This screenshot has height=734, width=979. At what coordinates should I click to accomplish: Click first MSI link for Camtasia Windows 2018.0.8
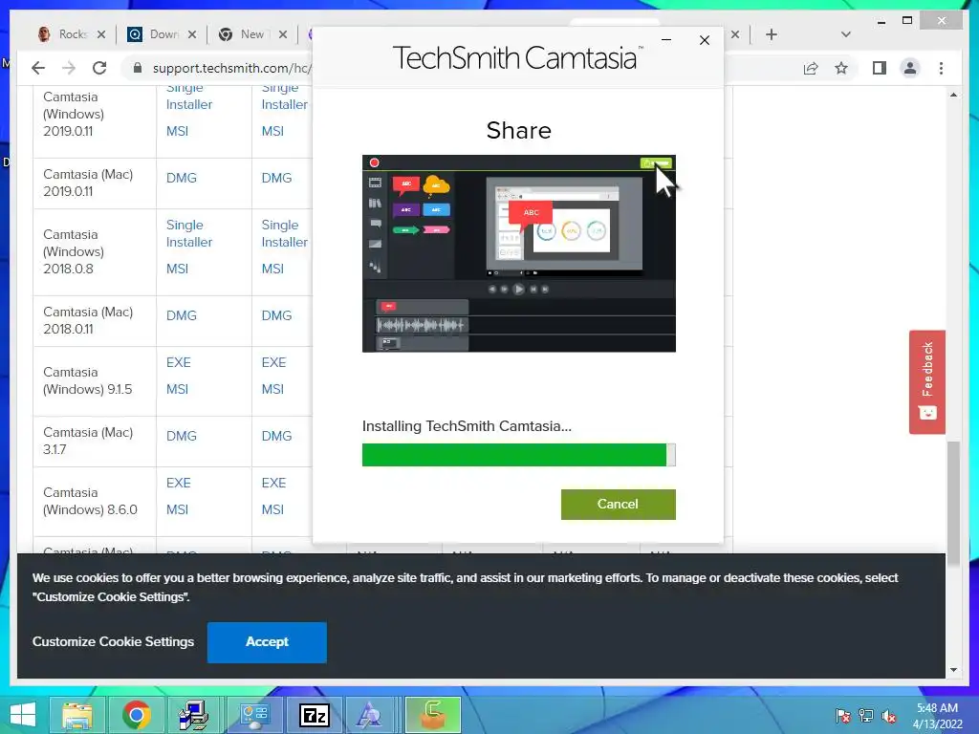click(177, 269)
